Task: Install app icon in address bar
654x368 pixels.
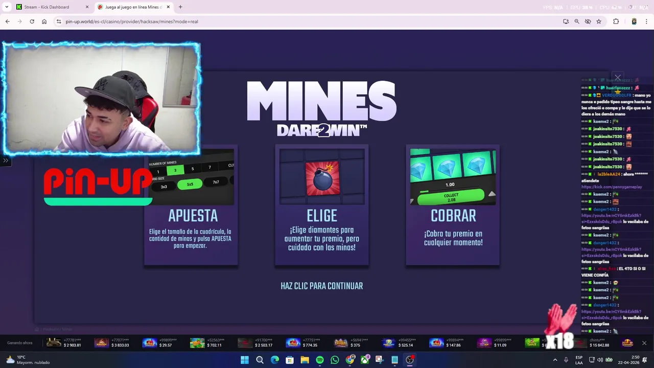Action: pyautogui.click(x=566, y=21)
